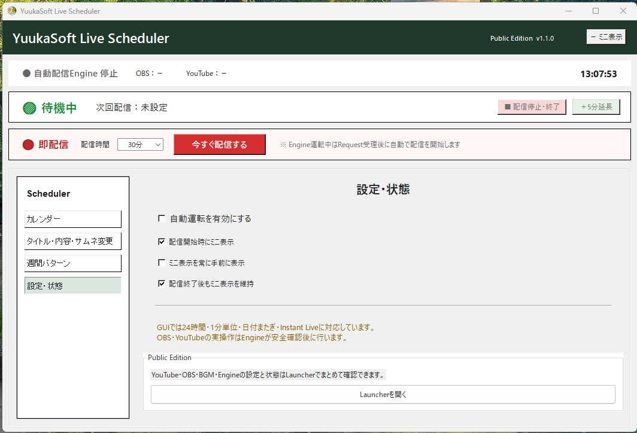Click the 設定・状態 page heading
This screenshot has height=433, width=637.
[x=383, y=190]
